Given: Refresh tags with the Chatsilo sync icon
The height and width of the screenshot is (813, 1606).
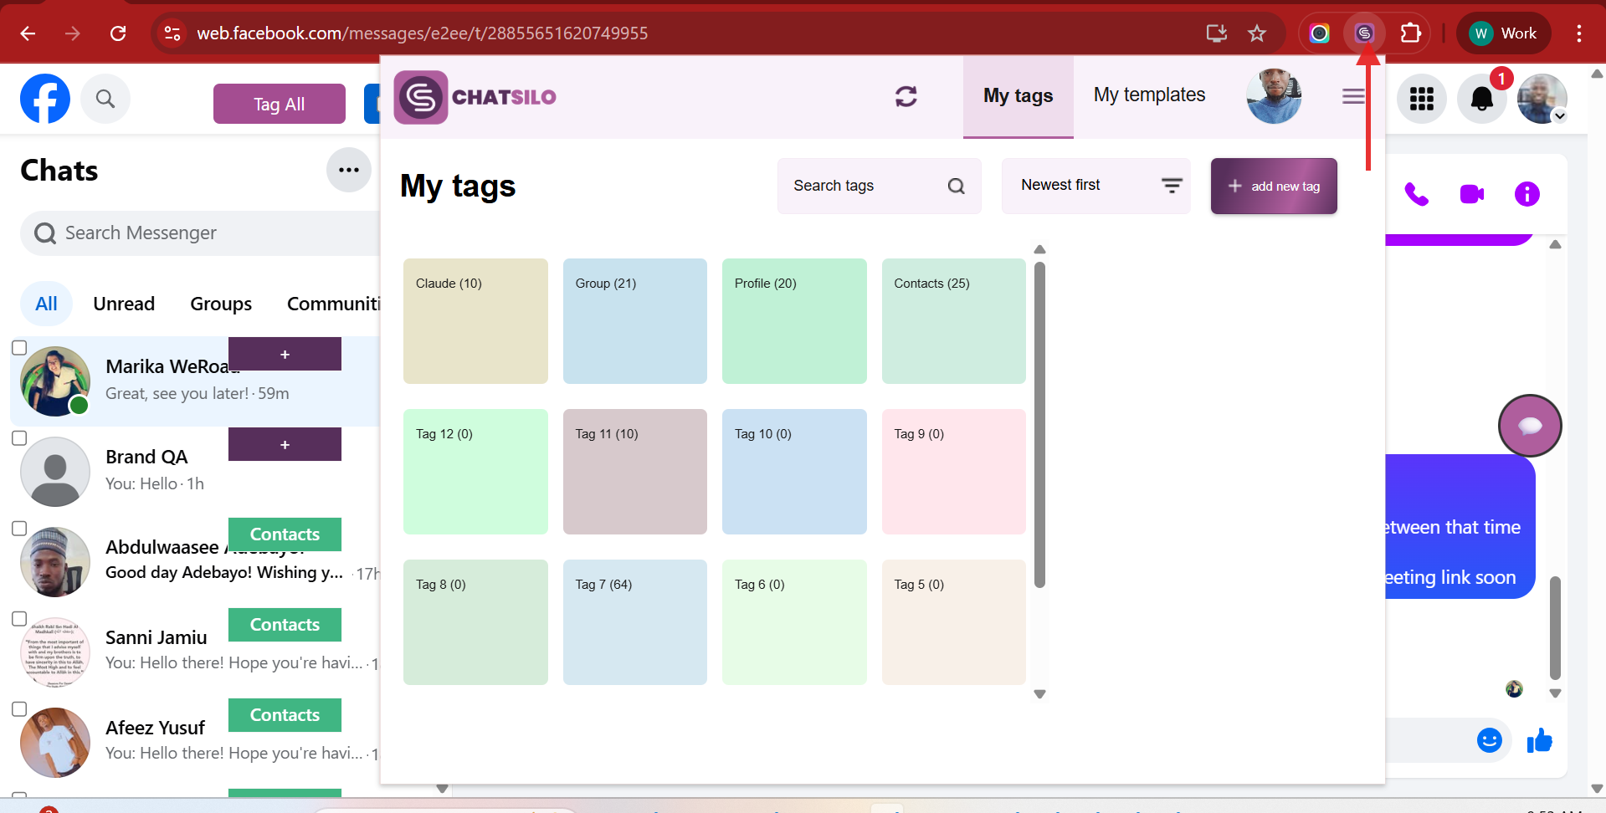Looking at the screenshot, I should tap(906, 96).
